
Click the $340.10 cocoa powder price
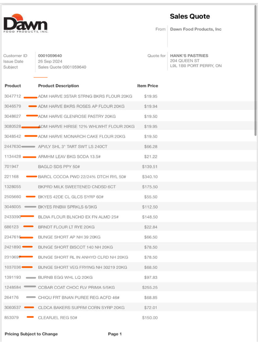tap(149, 177)
